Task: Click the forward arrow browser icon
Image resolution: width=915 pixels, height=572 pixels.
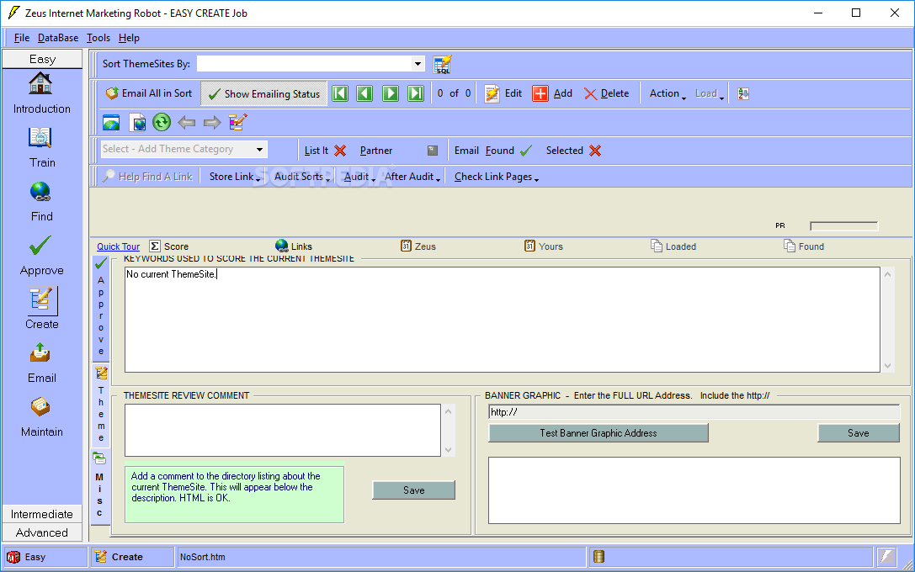Action: 212,123
